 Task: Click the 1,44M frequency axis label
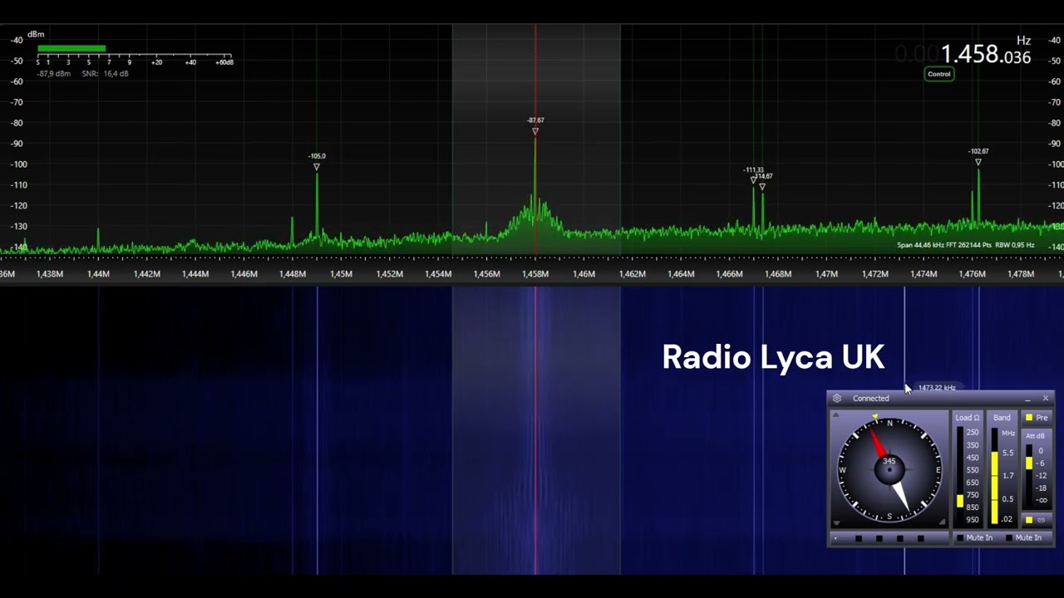[98, 274]
